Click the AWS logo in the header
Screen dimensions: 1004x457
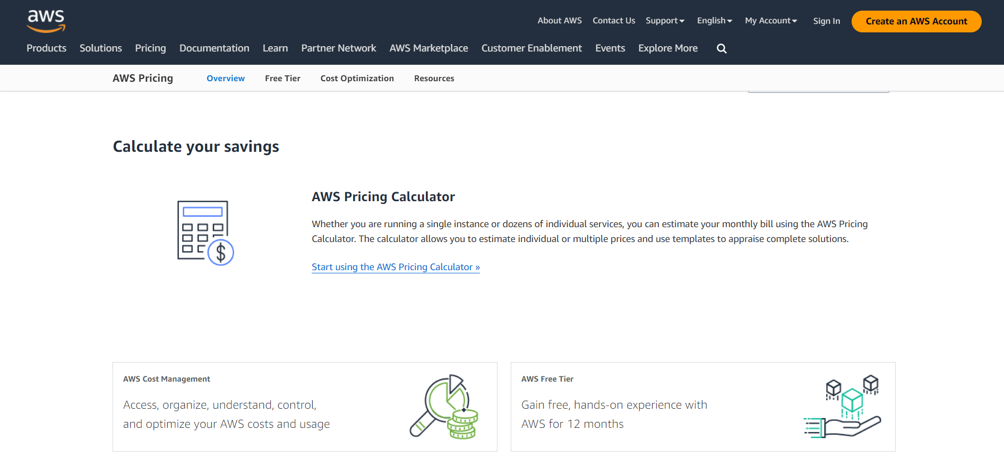click(46, 21)
